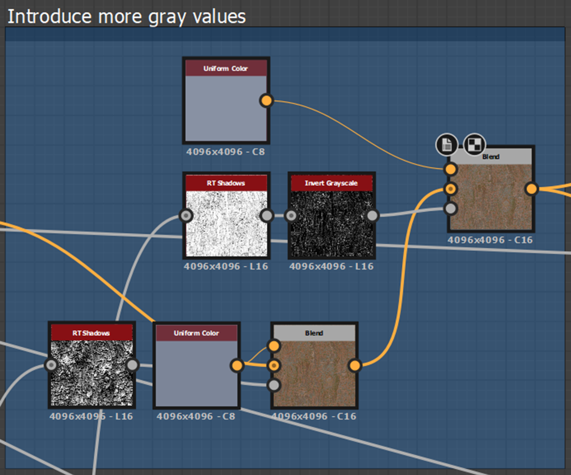The height and width of the screenshot is (475, 571).
Task: Click the dark blue frame header bar
Action: click(285, 34)
